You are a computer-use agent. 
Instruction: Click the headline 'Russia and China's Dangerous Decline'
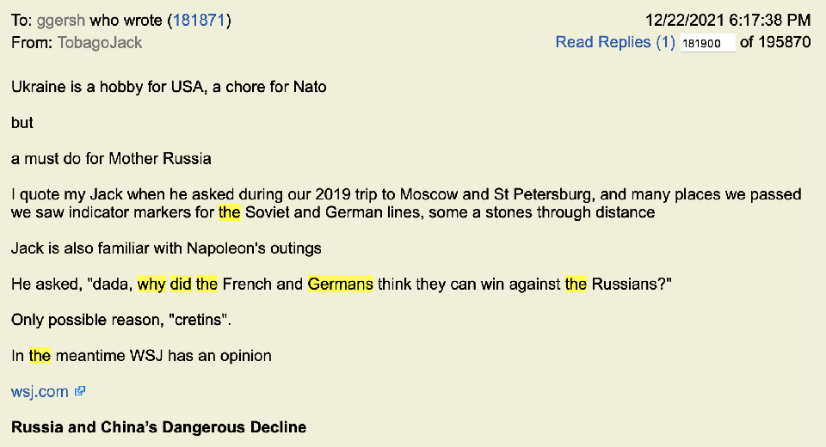[x=158, y=427]
